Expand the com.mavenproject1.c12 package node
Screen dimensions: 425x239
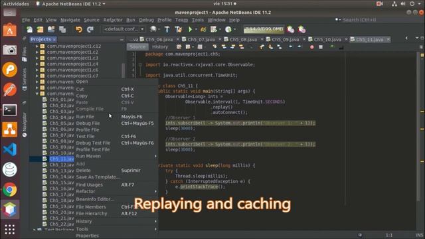(x=37, y=46)
